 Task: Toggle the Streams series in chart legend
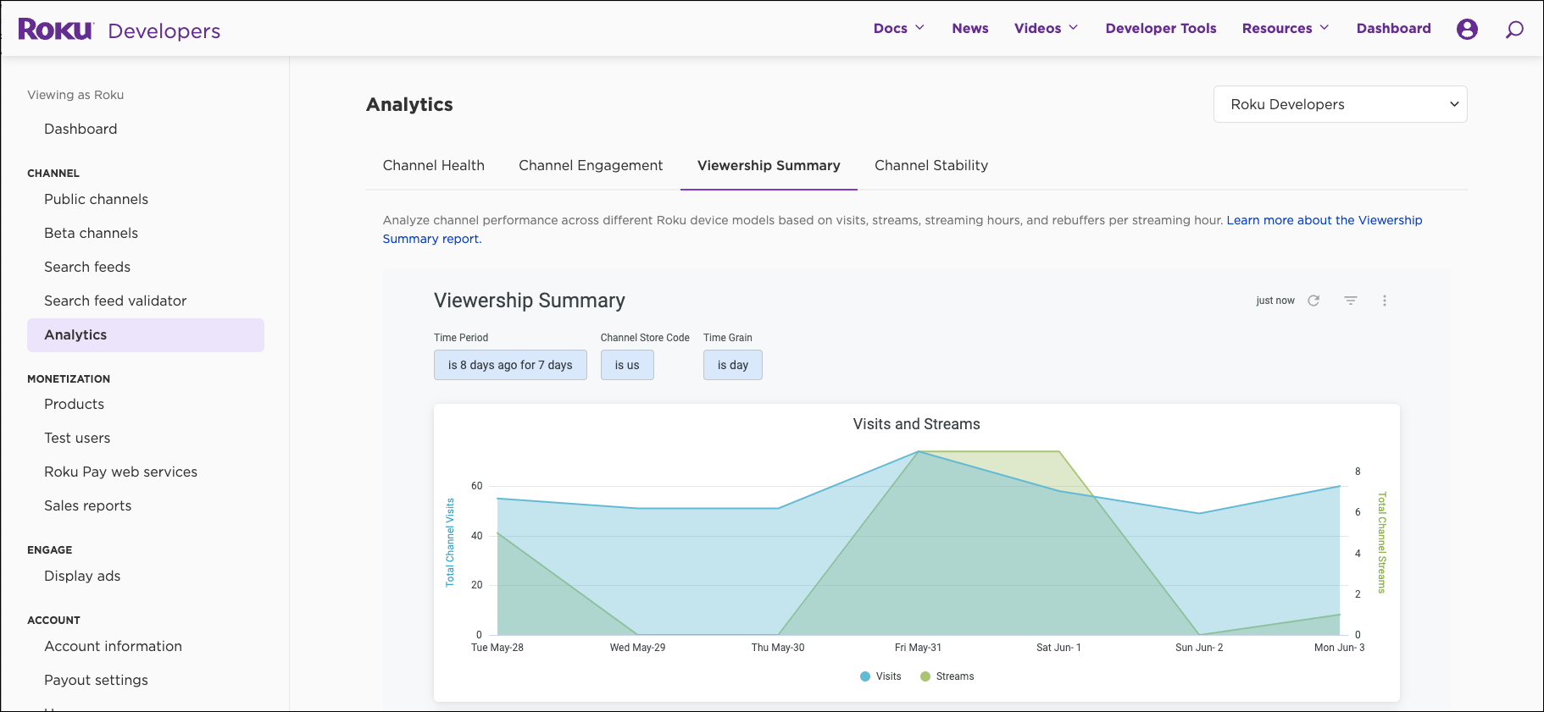point(947,676)
